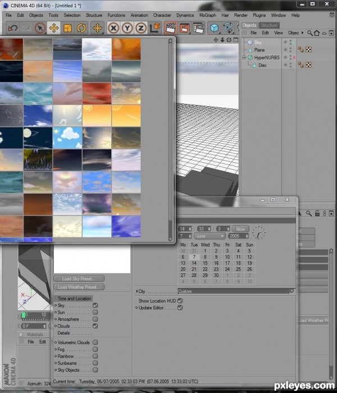Click the Object Manager home icon

pyautogui.click(x=317, y=33)
